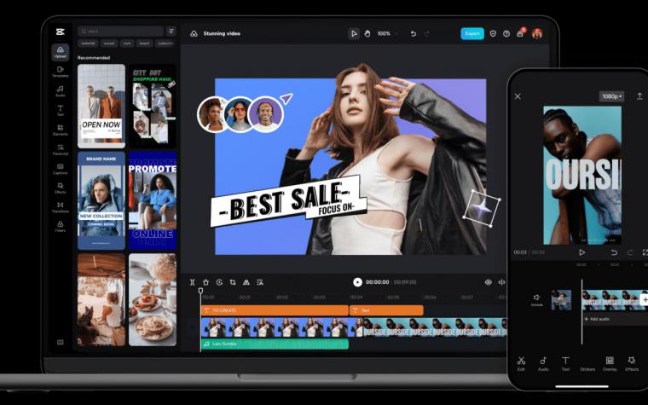Tap the Edit scissors tool on phone

tap(521, 364)
